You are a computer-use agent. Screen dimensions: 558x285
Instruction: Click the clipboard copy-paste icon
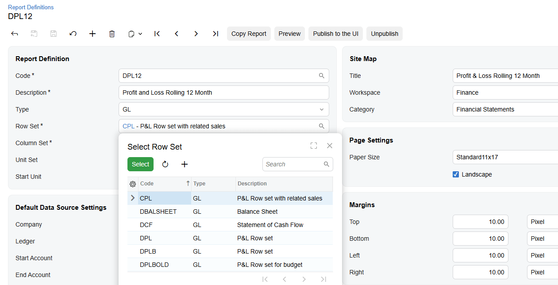coord(131,34)
